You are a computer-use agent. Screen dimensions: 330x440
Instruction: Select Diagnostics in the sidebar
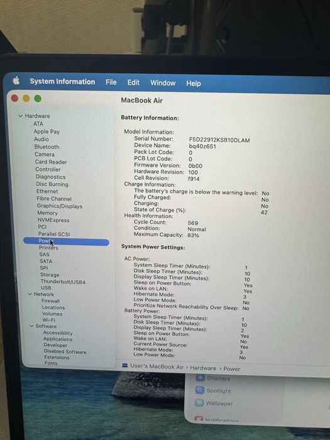(50, 177)
